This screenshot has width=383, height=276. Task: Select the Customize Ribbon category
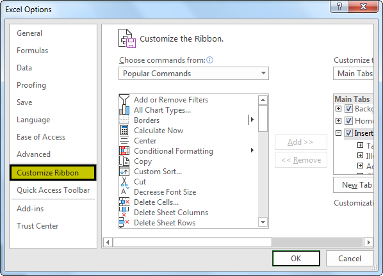tap(53, 173)
